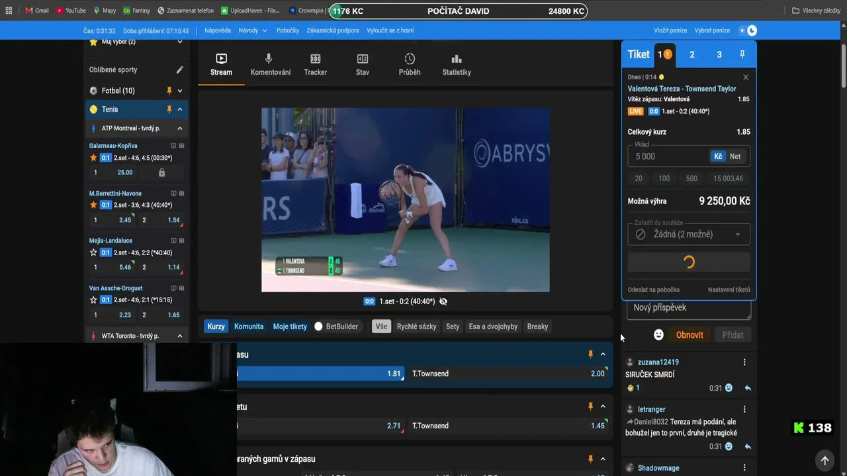The height and width of the screenshot is (476, 847).
Task: Click the Obnovit button
Action: pos(690,335)
